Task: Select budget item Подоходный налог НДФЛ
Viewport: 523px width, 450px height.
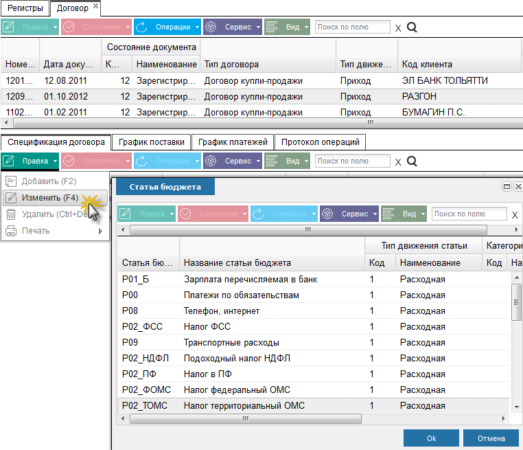Action: click(x=314, y=358)
